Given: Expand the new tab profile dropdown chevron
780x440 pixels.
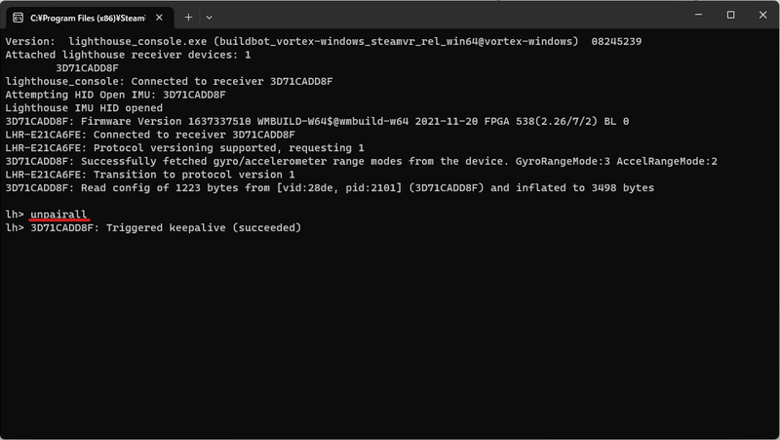Looking at the screenshot, I should pos(209,18).
